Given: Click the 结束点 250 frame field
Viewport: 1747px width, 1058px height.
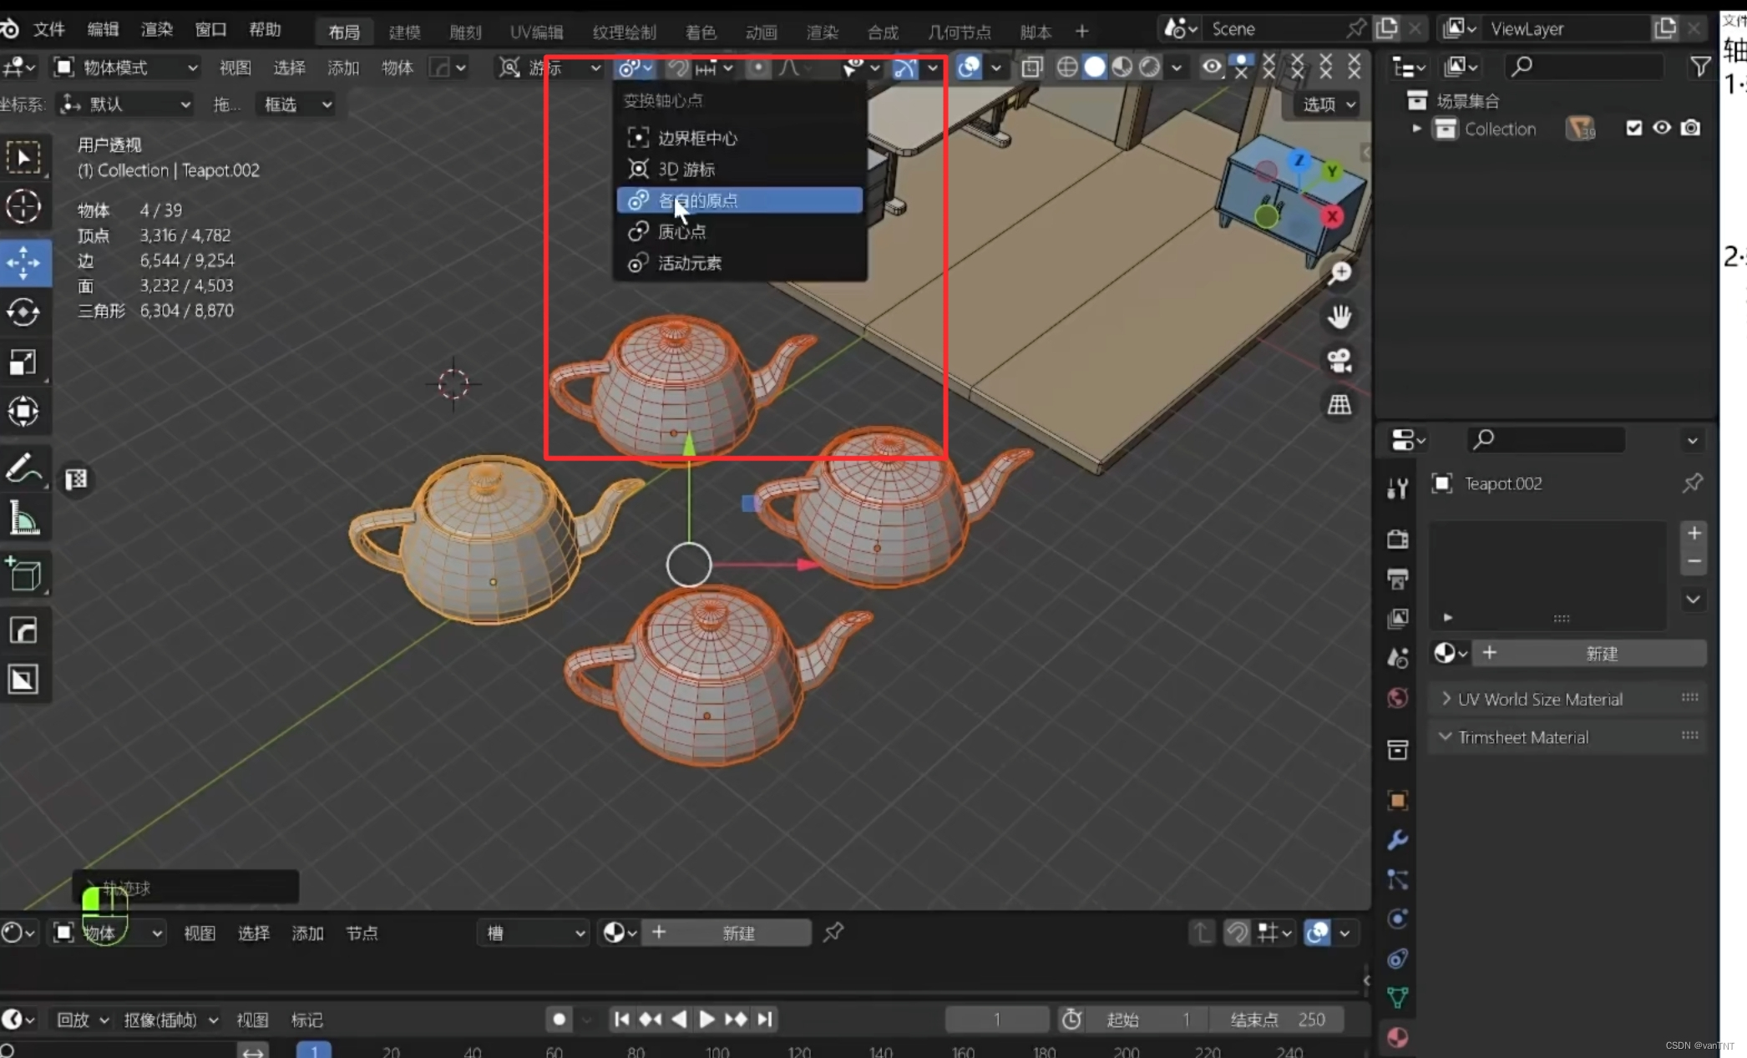Looking at the screenshot, I should pyautogui.click(x=1278, y=1019).
